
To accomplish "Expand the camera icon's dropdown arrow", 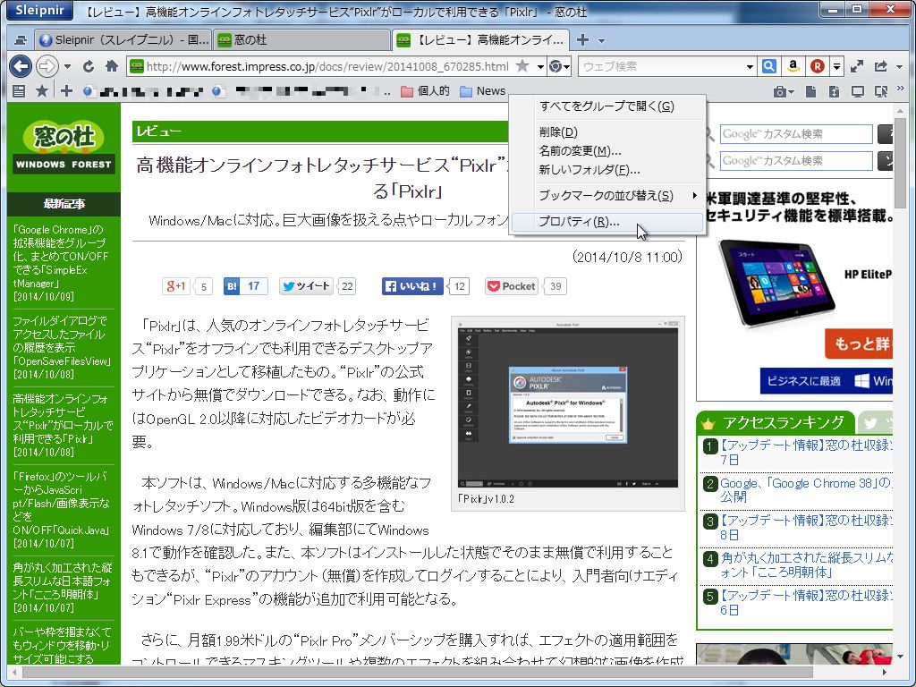I will click(791, 91).
